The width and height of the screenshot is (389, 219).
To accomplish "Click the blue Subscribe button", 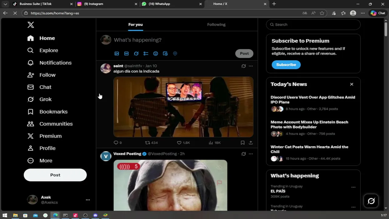I will 286,65.
